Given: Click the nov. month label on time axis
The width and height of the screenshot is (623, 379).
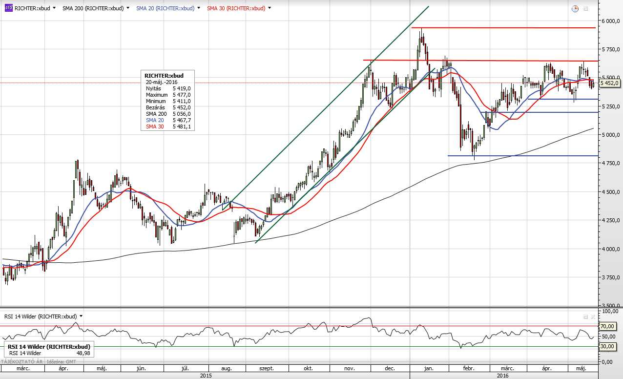Looking at the screenshot, I should click(350, 369).
